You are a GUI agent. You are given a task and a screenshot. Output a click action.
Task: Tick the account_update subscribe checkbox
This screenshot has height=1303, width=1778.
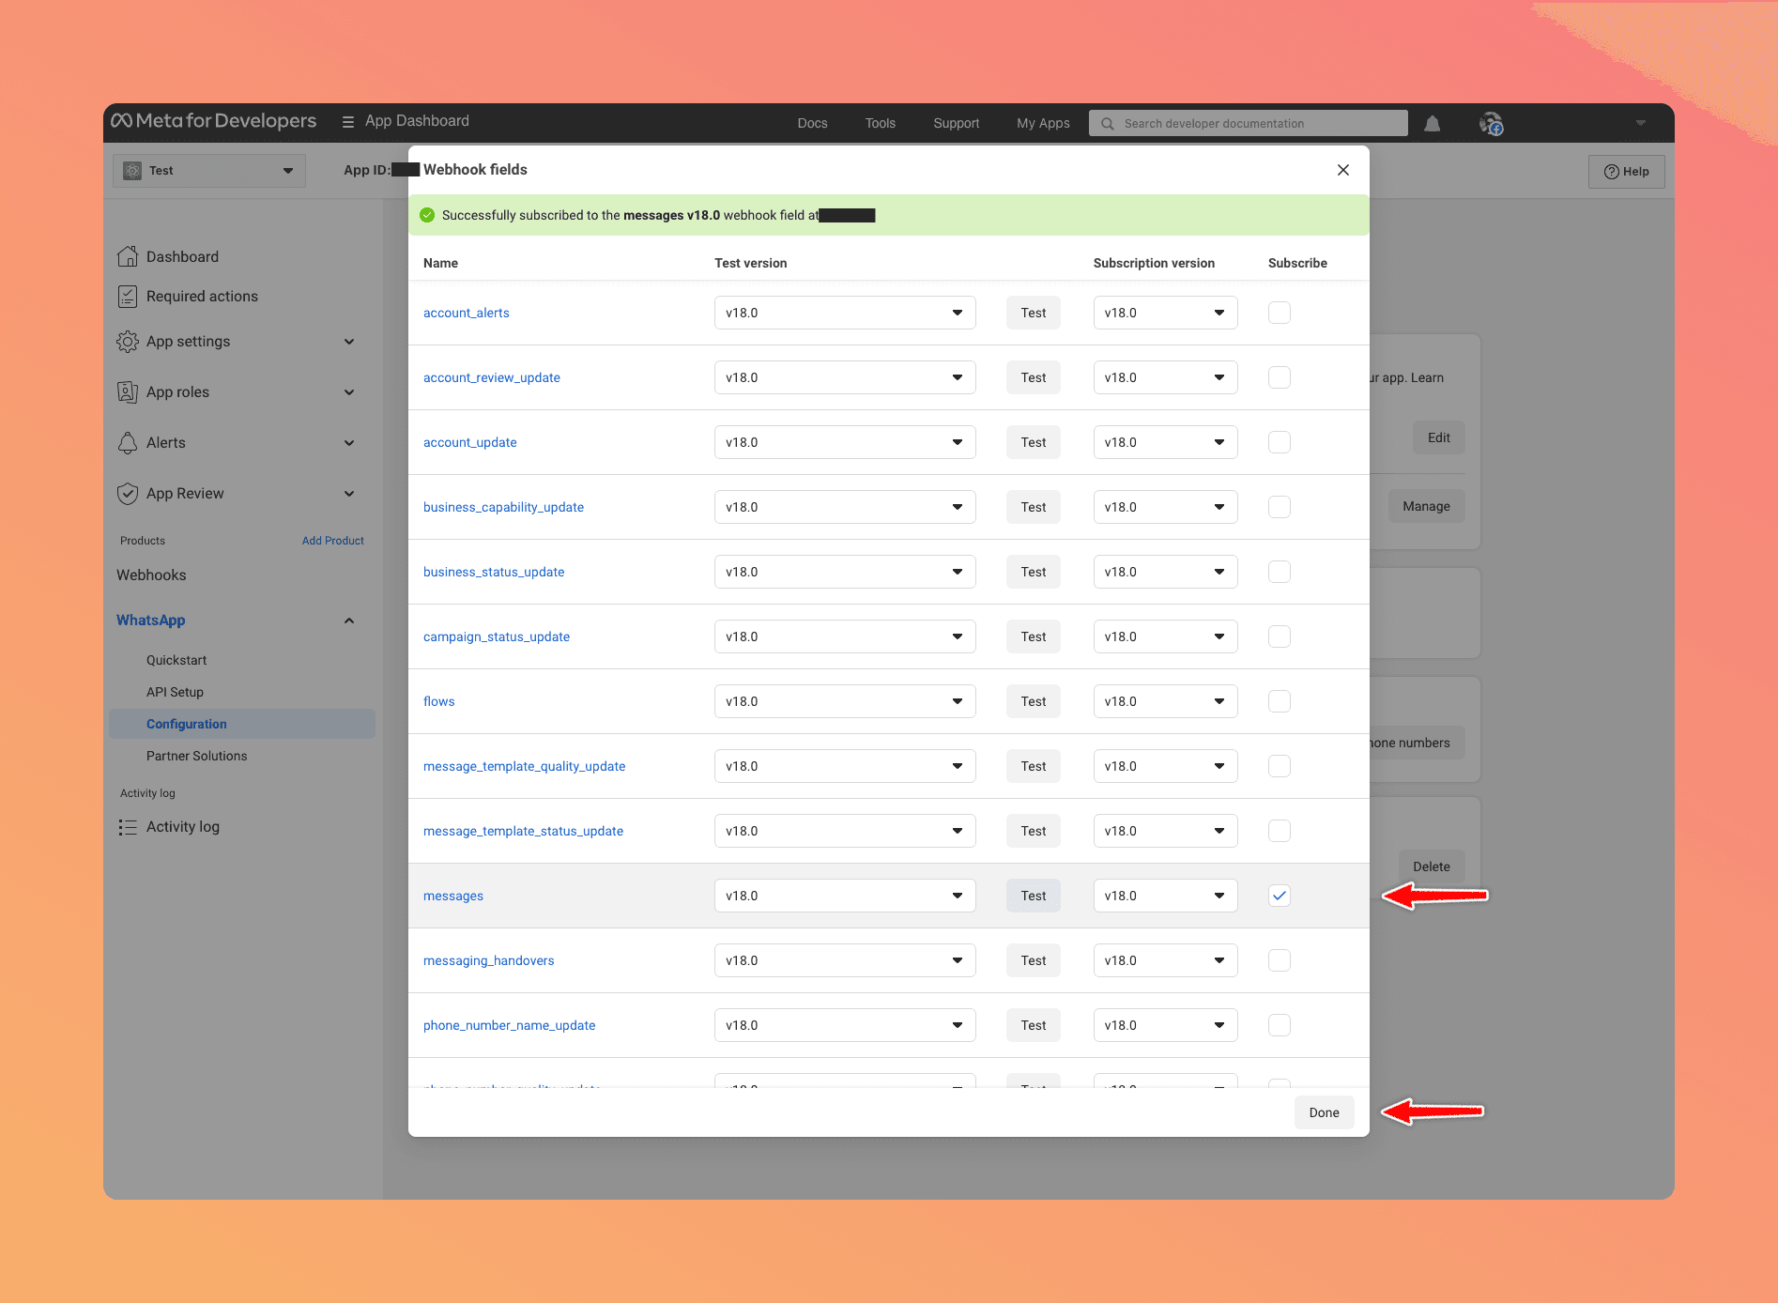pyautogui.click(x=1280, y=442)
